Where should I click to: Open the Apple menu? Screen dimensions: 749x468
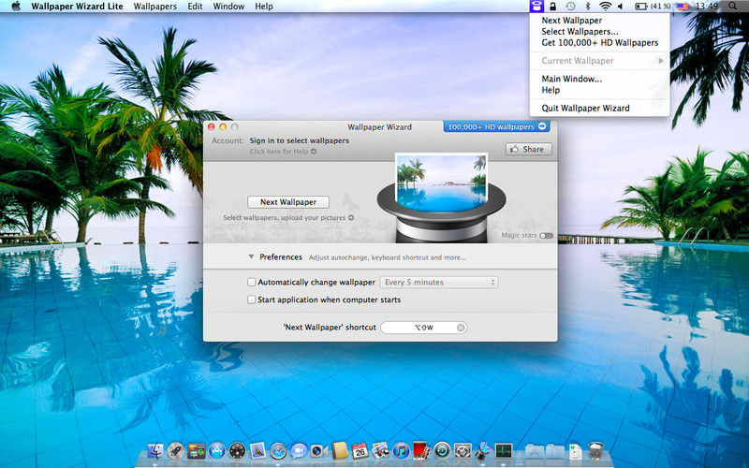pyautogui.click(x=16, y=7)
